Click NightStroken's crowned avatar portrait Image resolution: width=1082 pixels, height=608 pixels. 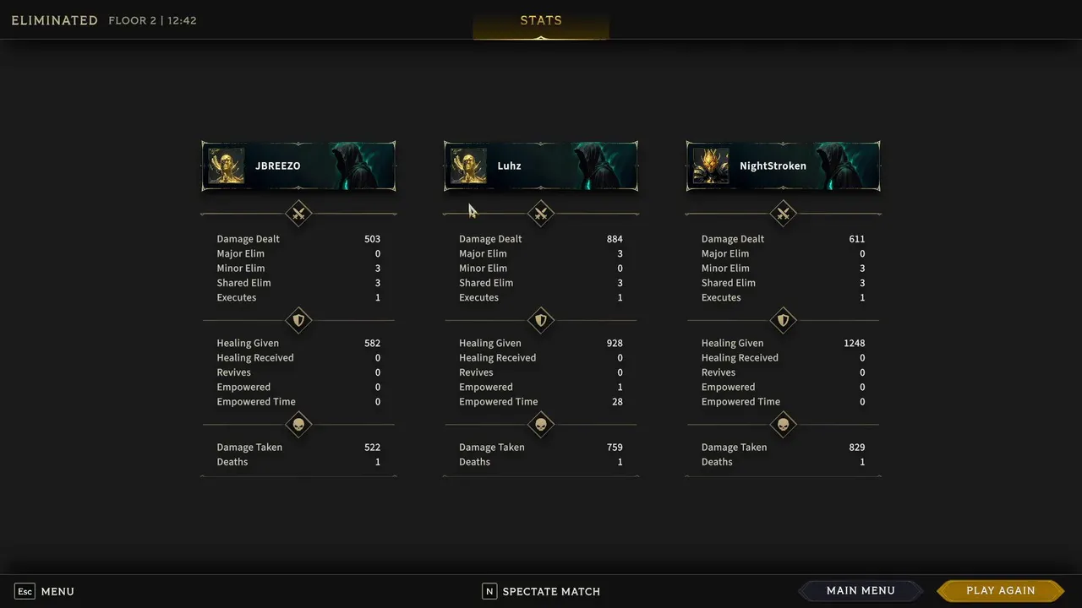tap(711, 166)
